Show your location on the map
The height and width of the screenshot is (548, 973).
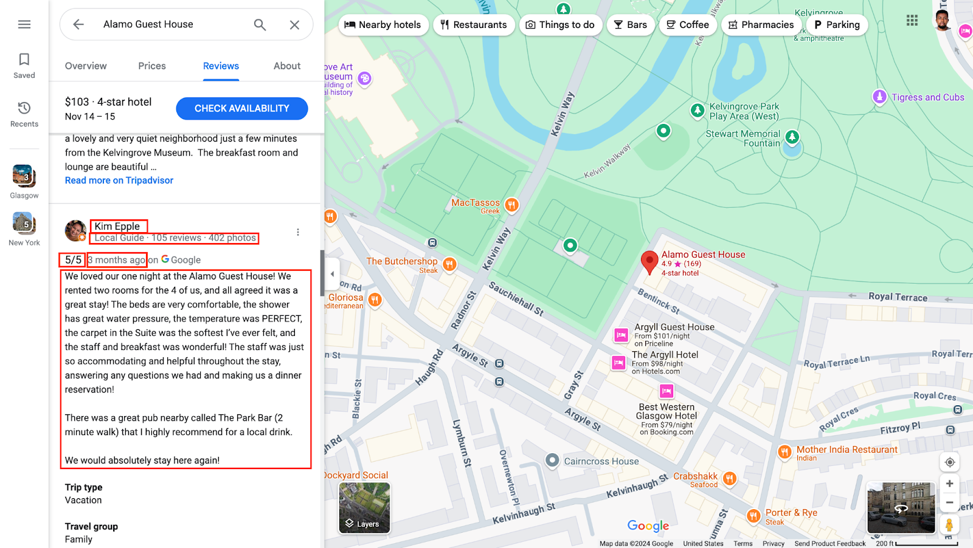pos(949,462)
